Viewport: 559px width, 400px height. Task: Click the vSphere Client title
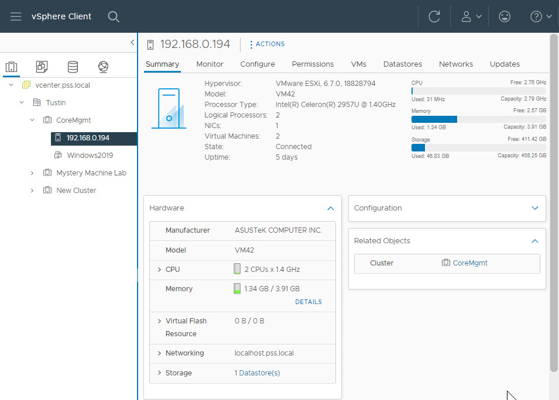[x=61, y=16]
